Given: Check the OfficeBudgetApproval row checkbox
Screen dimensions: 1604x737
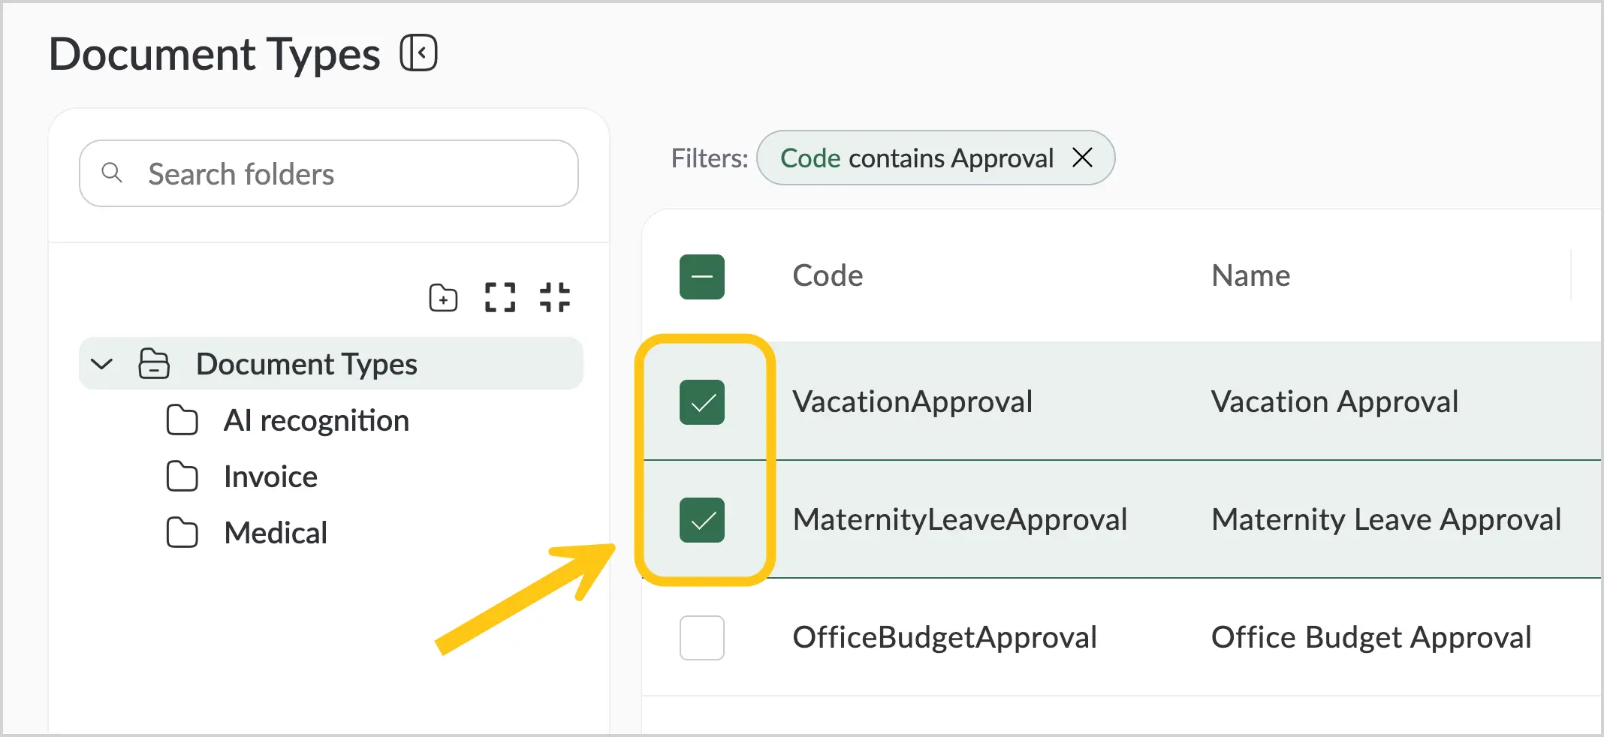Looking at the screenshot, I should coord(702,638).
